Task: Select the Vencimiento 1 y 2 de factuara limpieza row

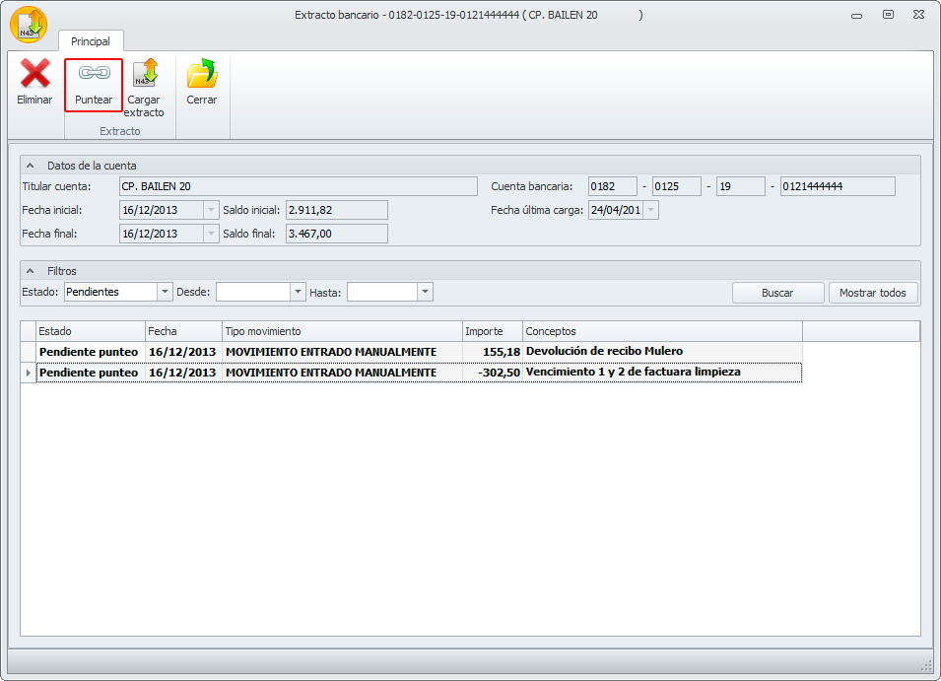Action: coord(419,373)
